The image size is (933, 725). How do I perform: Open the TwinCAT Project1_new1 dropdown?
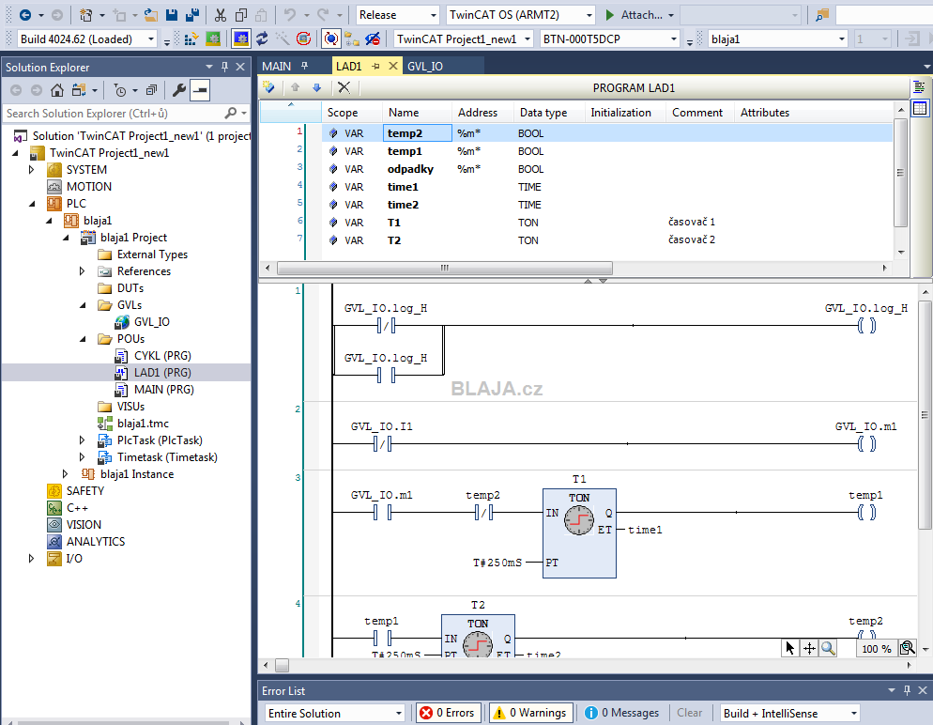click(528, 39)
